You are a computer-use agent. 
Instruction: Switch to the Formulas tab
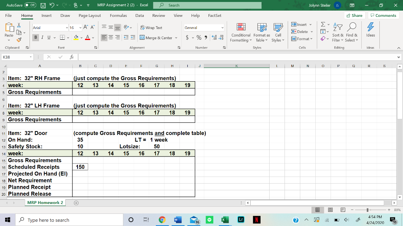[x=118, y=15]
